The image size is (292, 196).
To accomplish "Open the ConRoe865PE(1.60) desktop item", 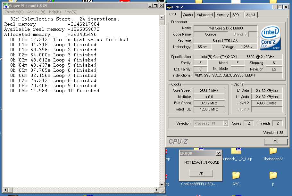I will [x=199, y=184].
